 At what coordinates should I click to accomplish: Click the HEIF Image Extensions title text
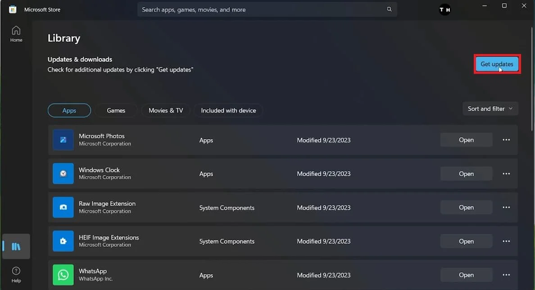point(109,237)
